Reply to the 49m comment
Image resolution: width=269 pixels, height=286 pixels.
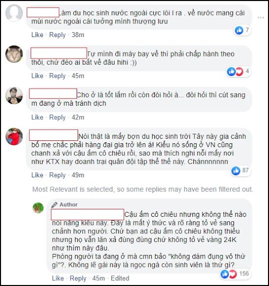(x=57, y=175)
